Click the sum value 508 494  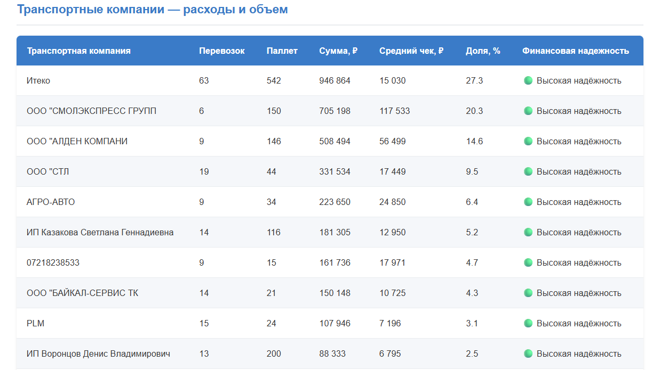tap(335, 141)
